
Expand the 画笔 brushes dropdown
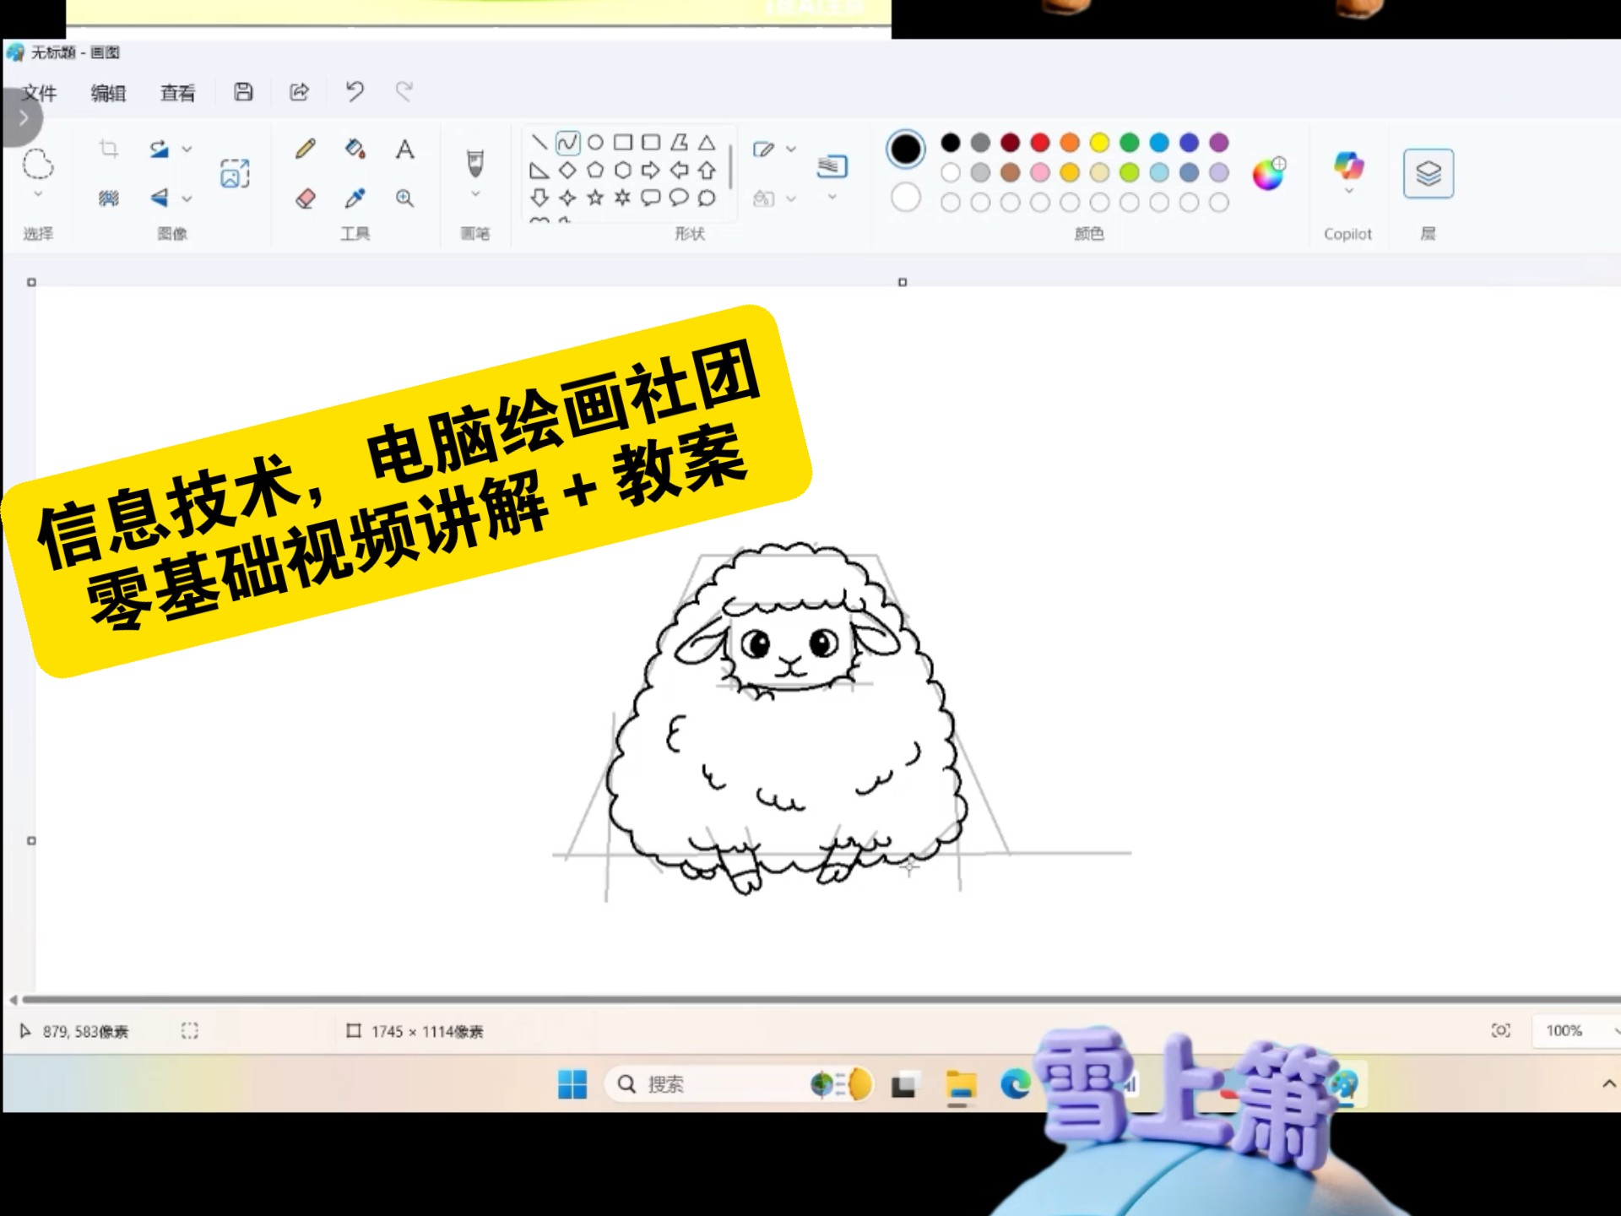[x=475, y=196]
